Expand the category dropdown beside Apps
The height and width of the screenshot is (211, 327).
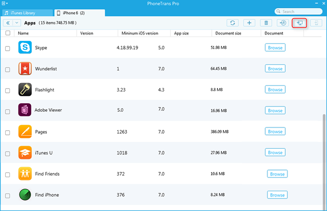click(x=17, y=23)
